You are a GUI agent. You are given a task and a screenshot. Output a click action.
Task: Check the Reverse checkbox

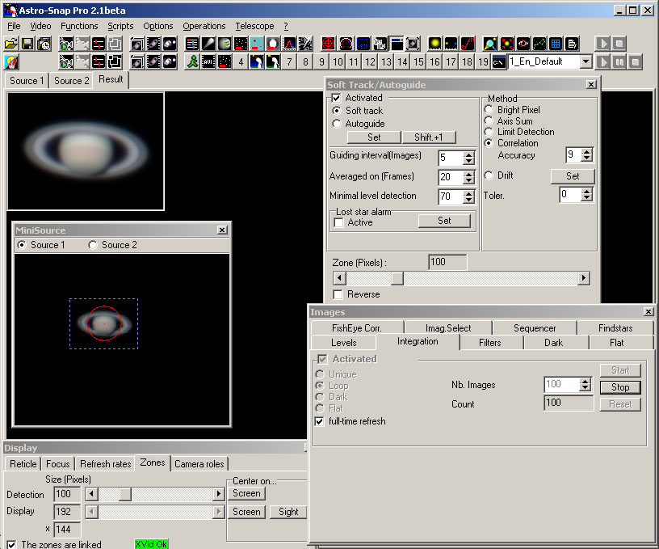point(338,294)
